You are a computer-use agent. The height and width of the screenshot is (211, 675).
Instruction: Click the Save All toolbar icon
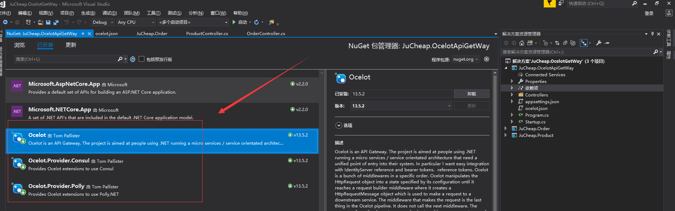point(56,22)
